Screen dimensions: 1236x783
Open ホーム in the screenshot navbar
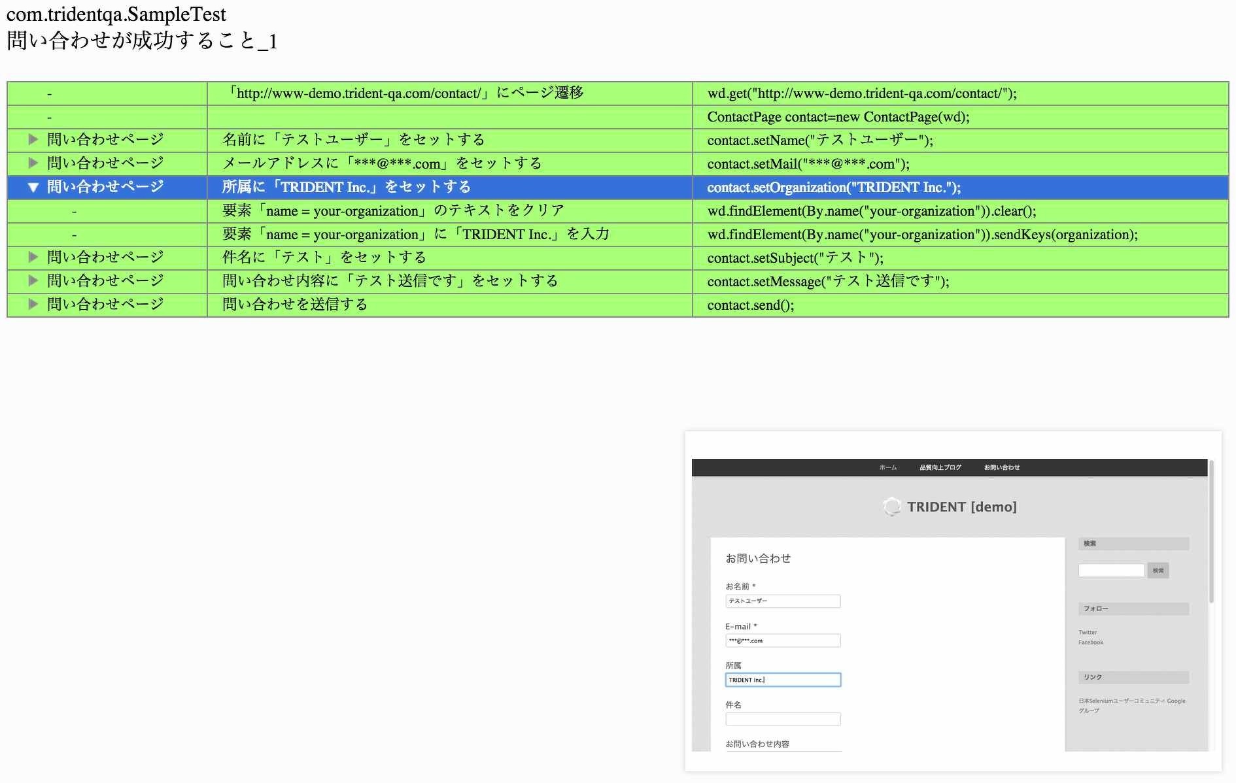(887, 467)
